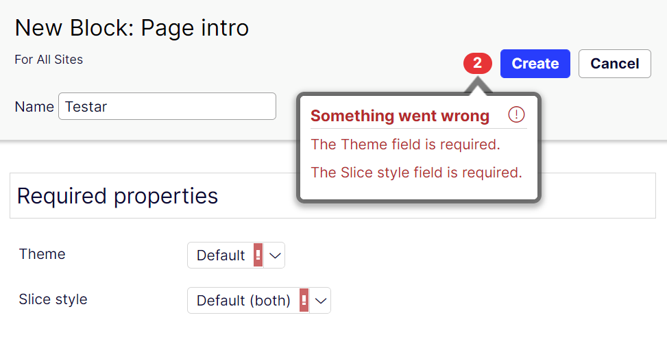Expand the Theme dropdown chevron arrow
This screenshot has width=667, height=348.
(275, 255)
